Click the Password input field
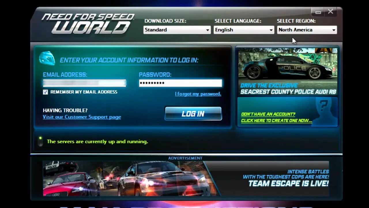 click(x=180, y=83)
